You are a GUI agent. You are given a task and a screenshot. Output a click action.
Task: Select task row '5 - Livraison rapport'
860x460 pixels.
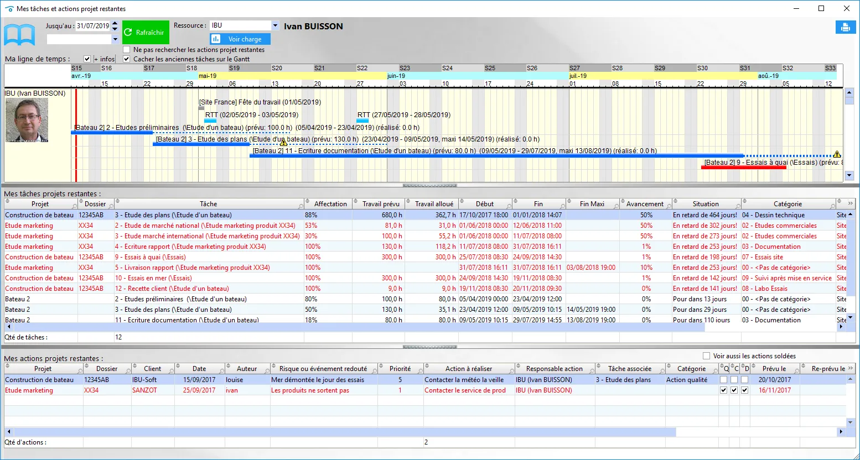pos(425,268)
